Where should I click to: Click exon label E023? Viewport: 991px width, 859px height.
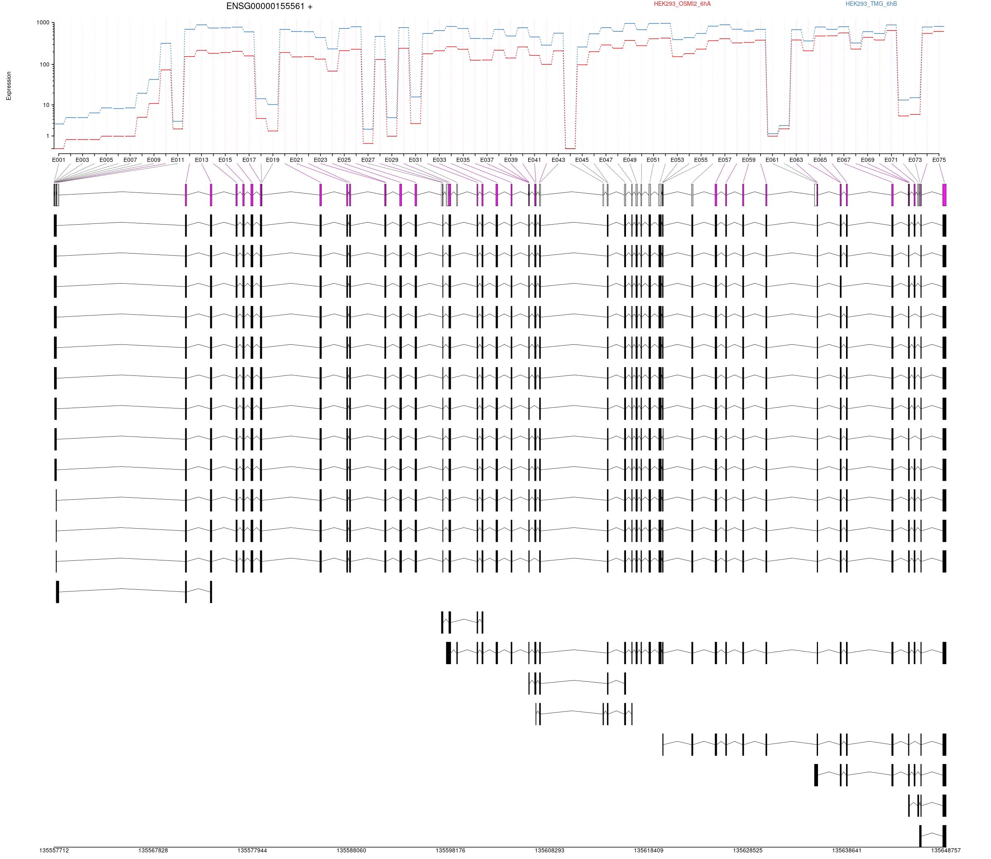click(320, 160)
